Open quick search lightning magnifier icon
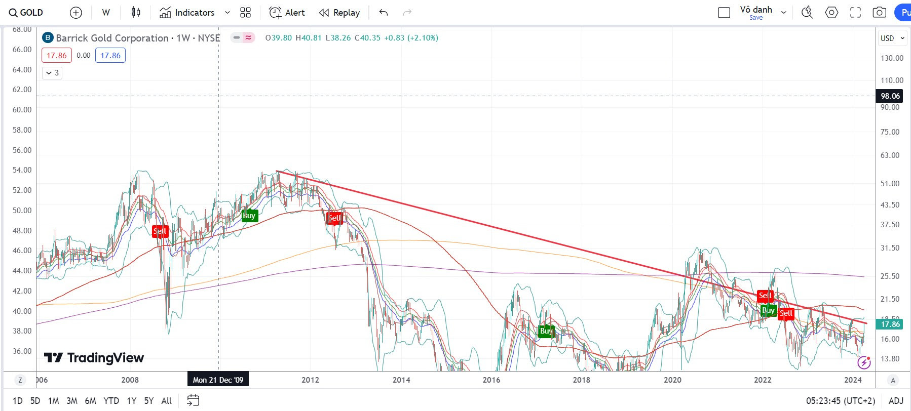Screen dimensions: 911x411 (807, 13)
